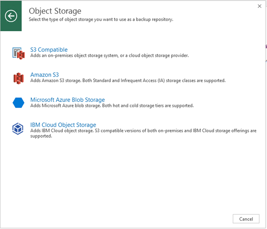Choose the Amazon S3 link

click(x=44, y=75)
